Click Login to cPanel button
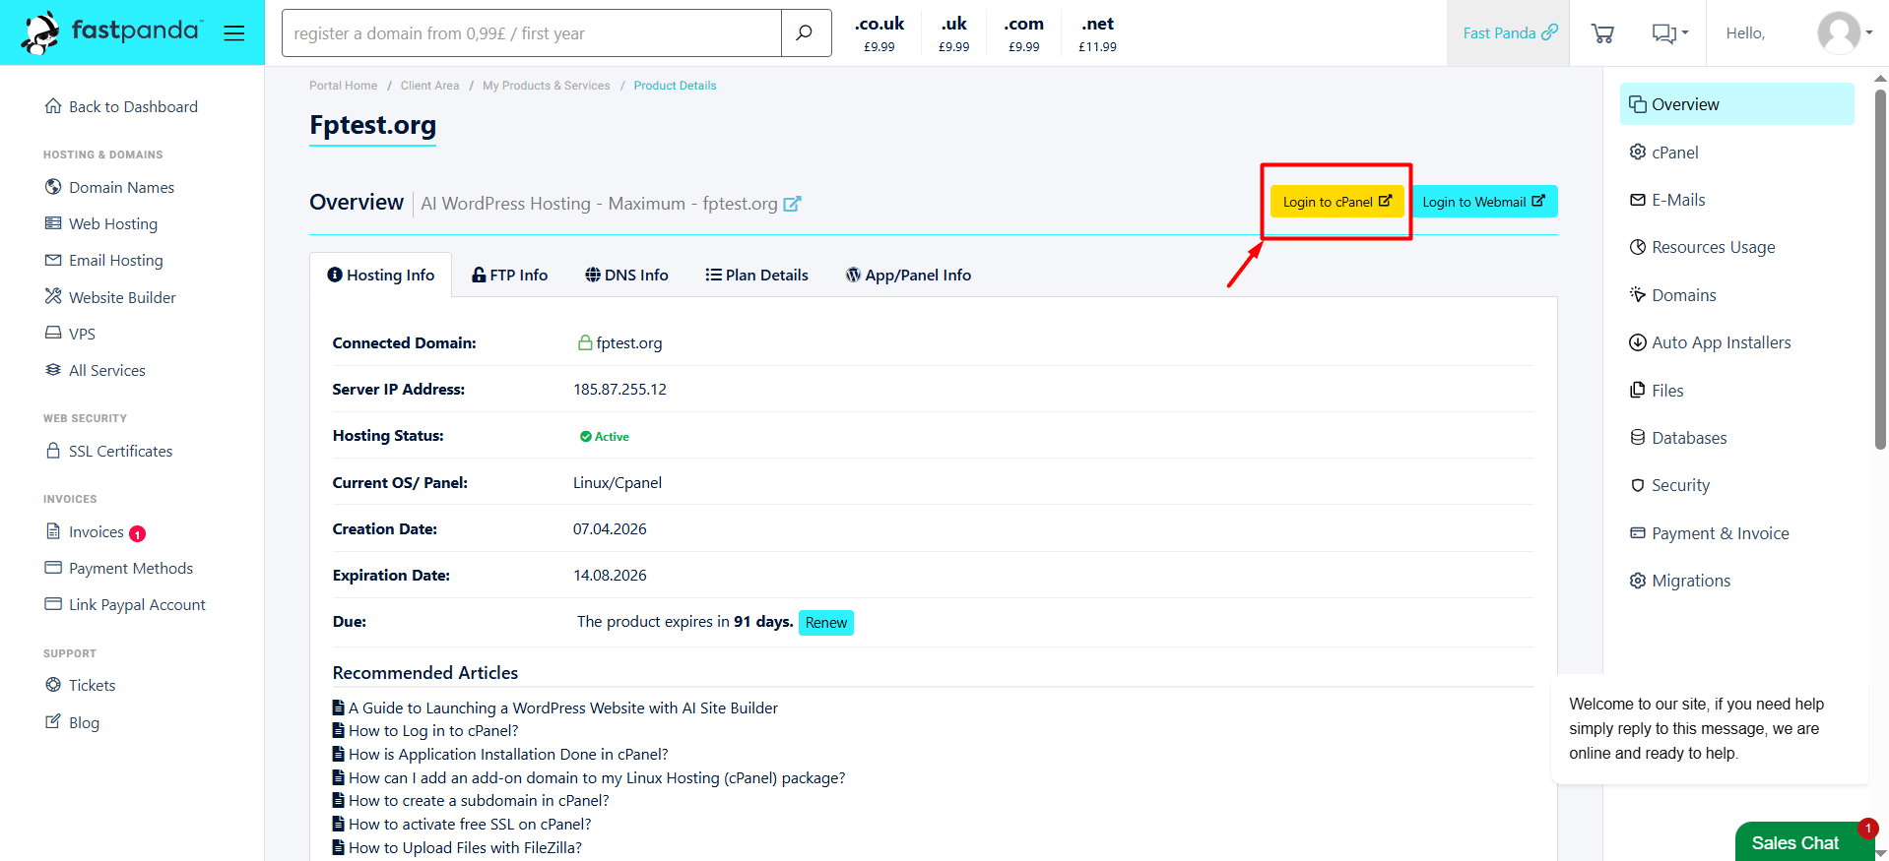The height and width of the screenshot is (861, 1889). click(x=1336, y=202)
